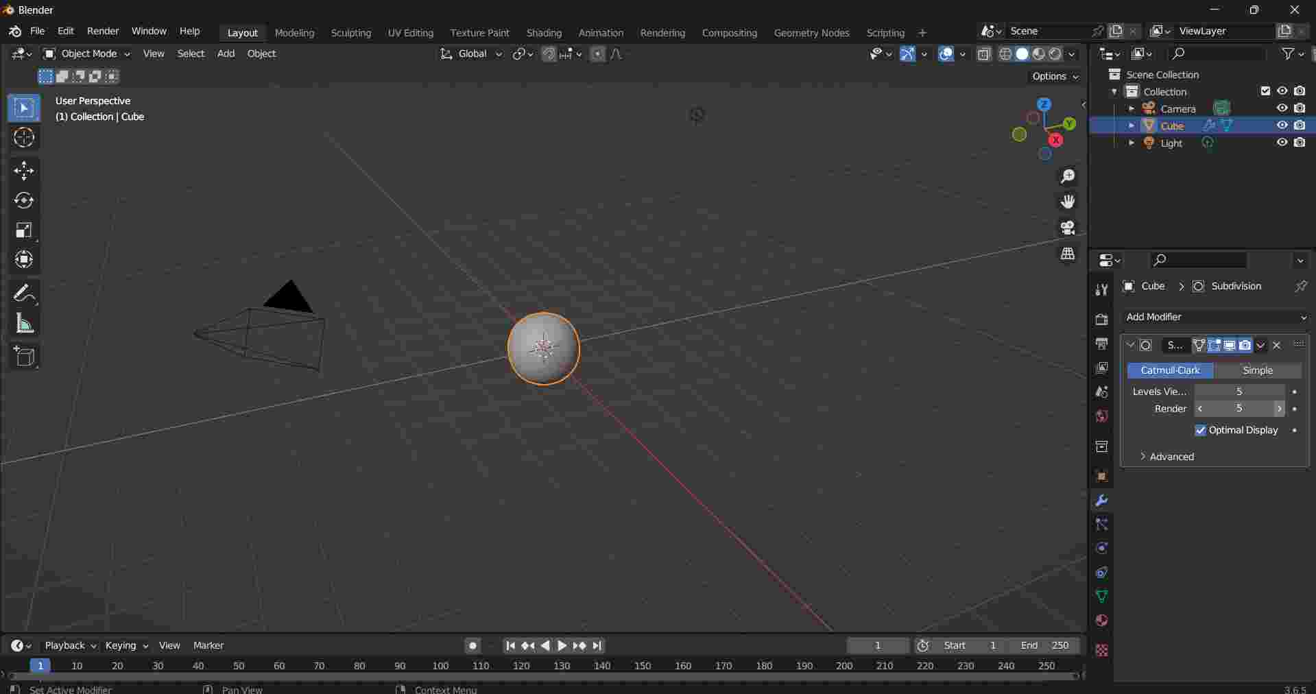This screenshot has width=1316, height=694.
Task: Open the Render menu
Action: [x=103, y=31]
